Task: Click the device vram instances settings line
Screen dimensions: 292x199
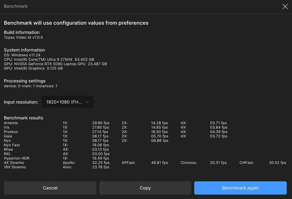Action: pyautogui.click(x=31, y=86)
